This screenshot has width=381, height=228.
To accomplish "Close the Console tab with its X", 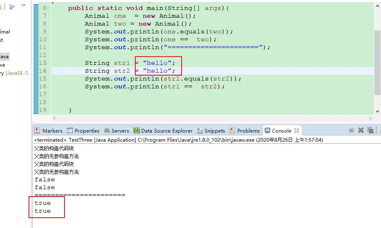I will tap(297, 131).
